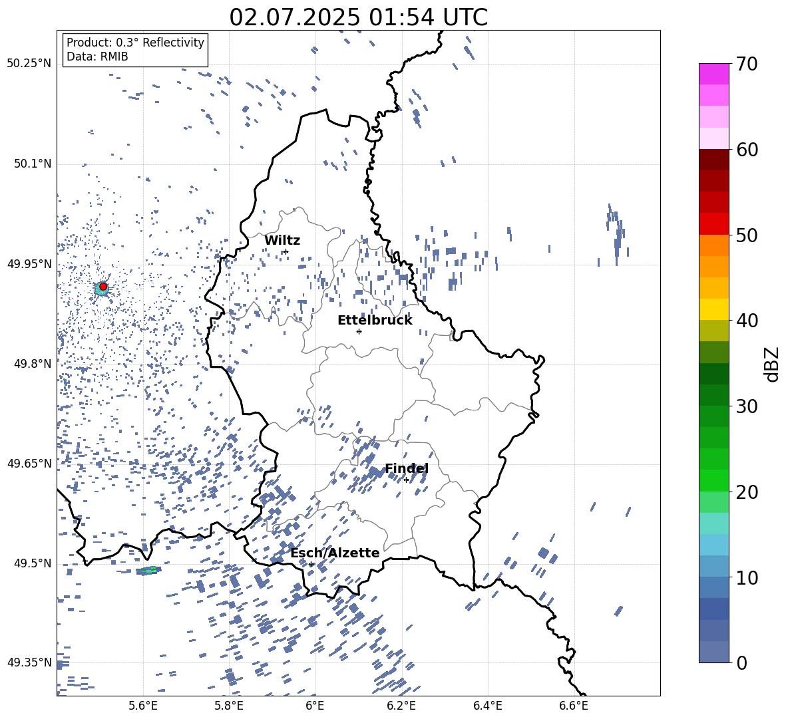
Task: Click the Findel location cross marker
Action: click(406, 480)
